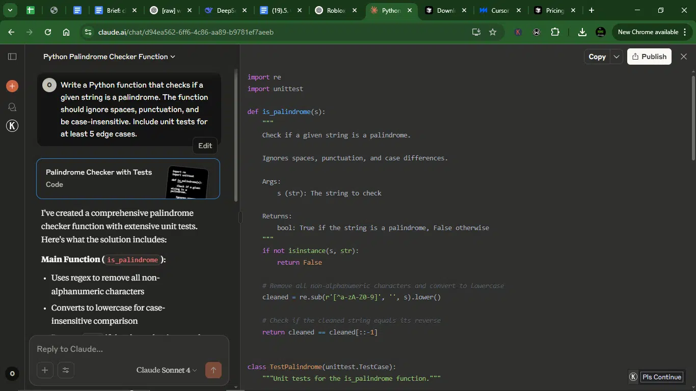
Task: Click the code panel vertical scrollbar
Action: point(693,118)
